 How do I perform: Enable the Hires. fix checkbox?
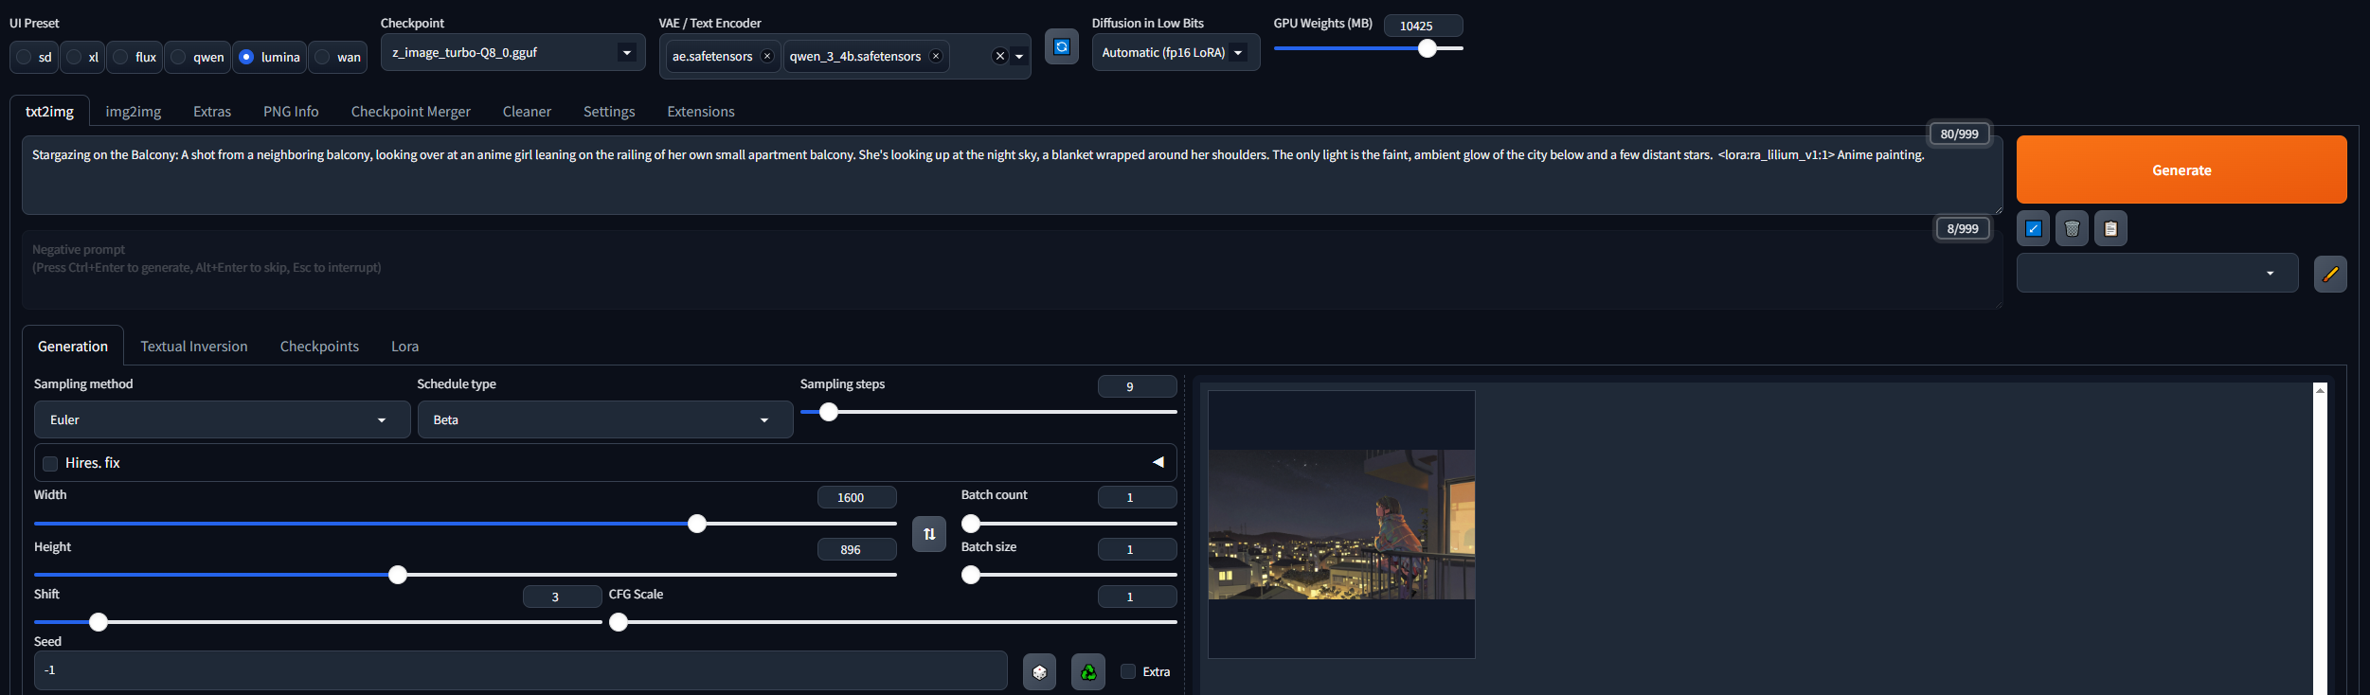[x=50, y=463]
